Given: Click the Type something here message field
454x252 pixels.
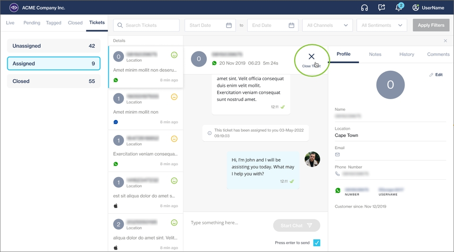Looking at the screenshot, I should pos(229,223).
